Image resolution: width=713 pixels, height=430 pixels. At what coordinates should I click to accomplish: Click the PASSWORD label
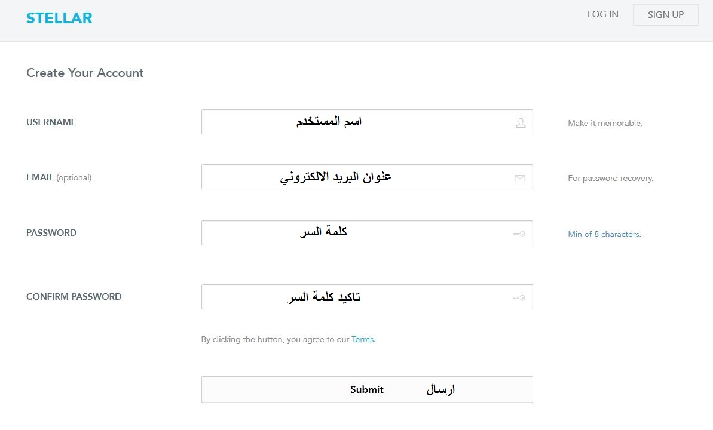click(x=51, y=233)
